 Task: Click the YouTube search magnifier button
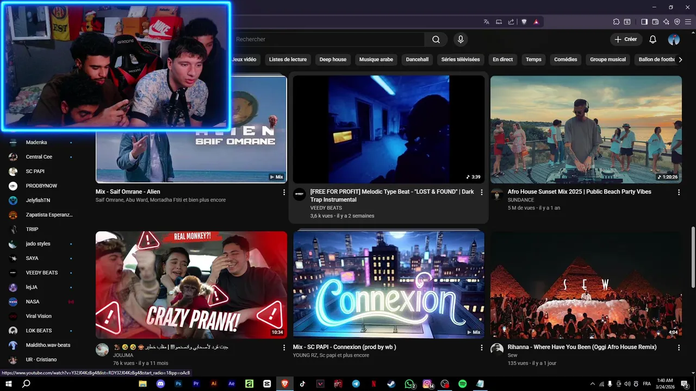pos(436,39)
